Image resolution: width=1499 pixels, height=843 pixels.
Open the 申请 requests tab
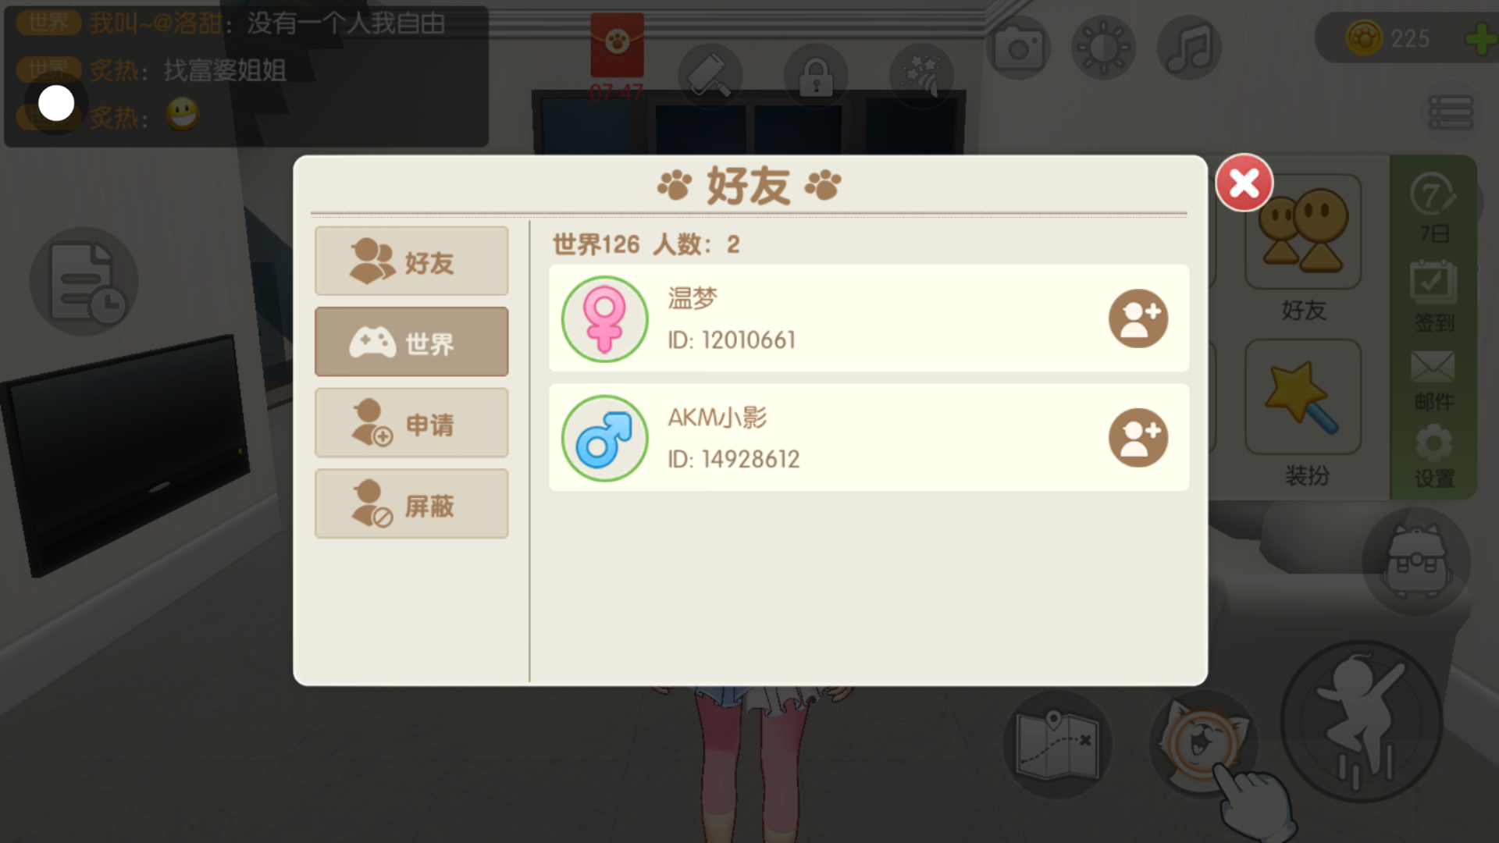coord(411,423)
